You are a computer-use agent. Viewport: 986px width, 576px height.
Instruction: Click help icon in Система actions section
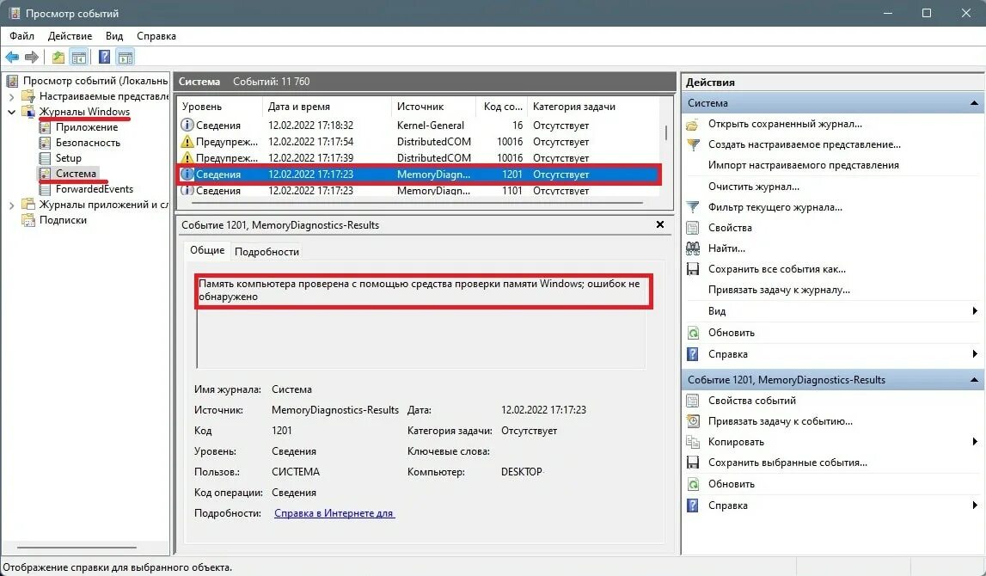(x=692, y=354)
